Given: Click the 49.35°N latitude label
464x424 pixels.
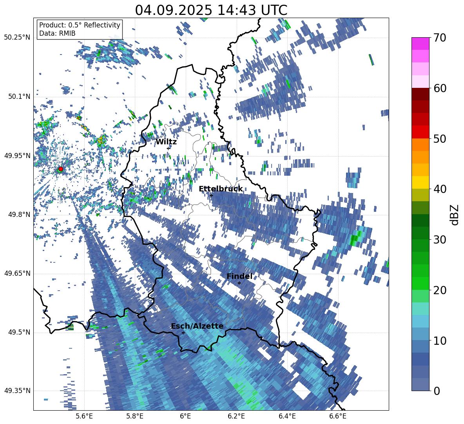Looking at the screenshot, I should (x=17, y=391).
